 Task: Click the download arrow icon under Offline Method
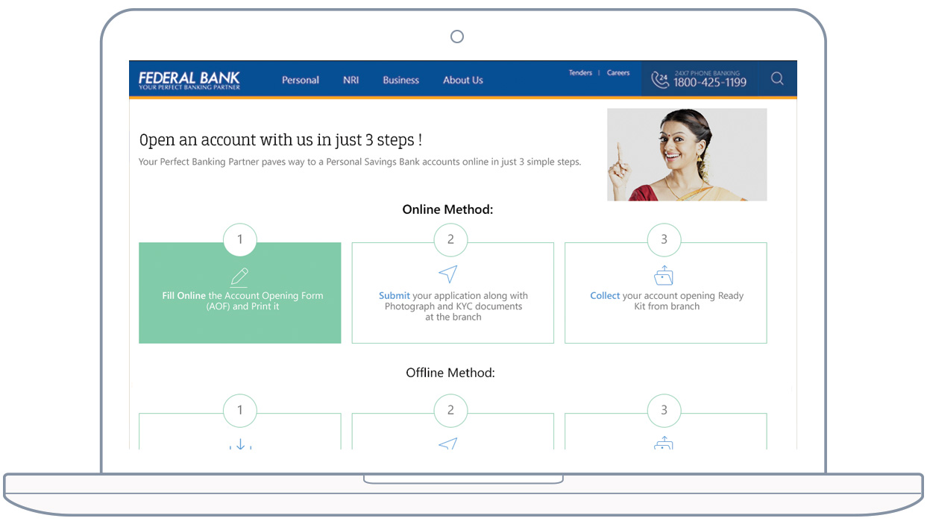[240, 445]
